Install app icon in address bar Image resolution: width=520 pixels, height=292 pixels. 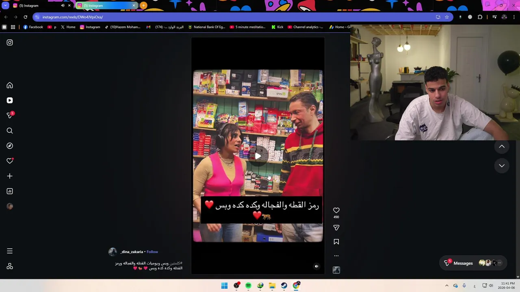438,17
